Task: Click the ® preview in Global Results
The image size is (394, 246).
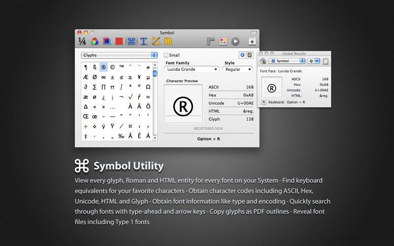Action: pyautogui.click(x=272, y=87)
